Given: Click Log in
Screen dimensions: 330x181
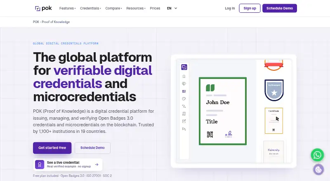Looking at the screenshot, I should (x=230, y=8).
